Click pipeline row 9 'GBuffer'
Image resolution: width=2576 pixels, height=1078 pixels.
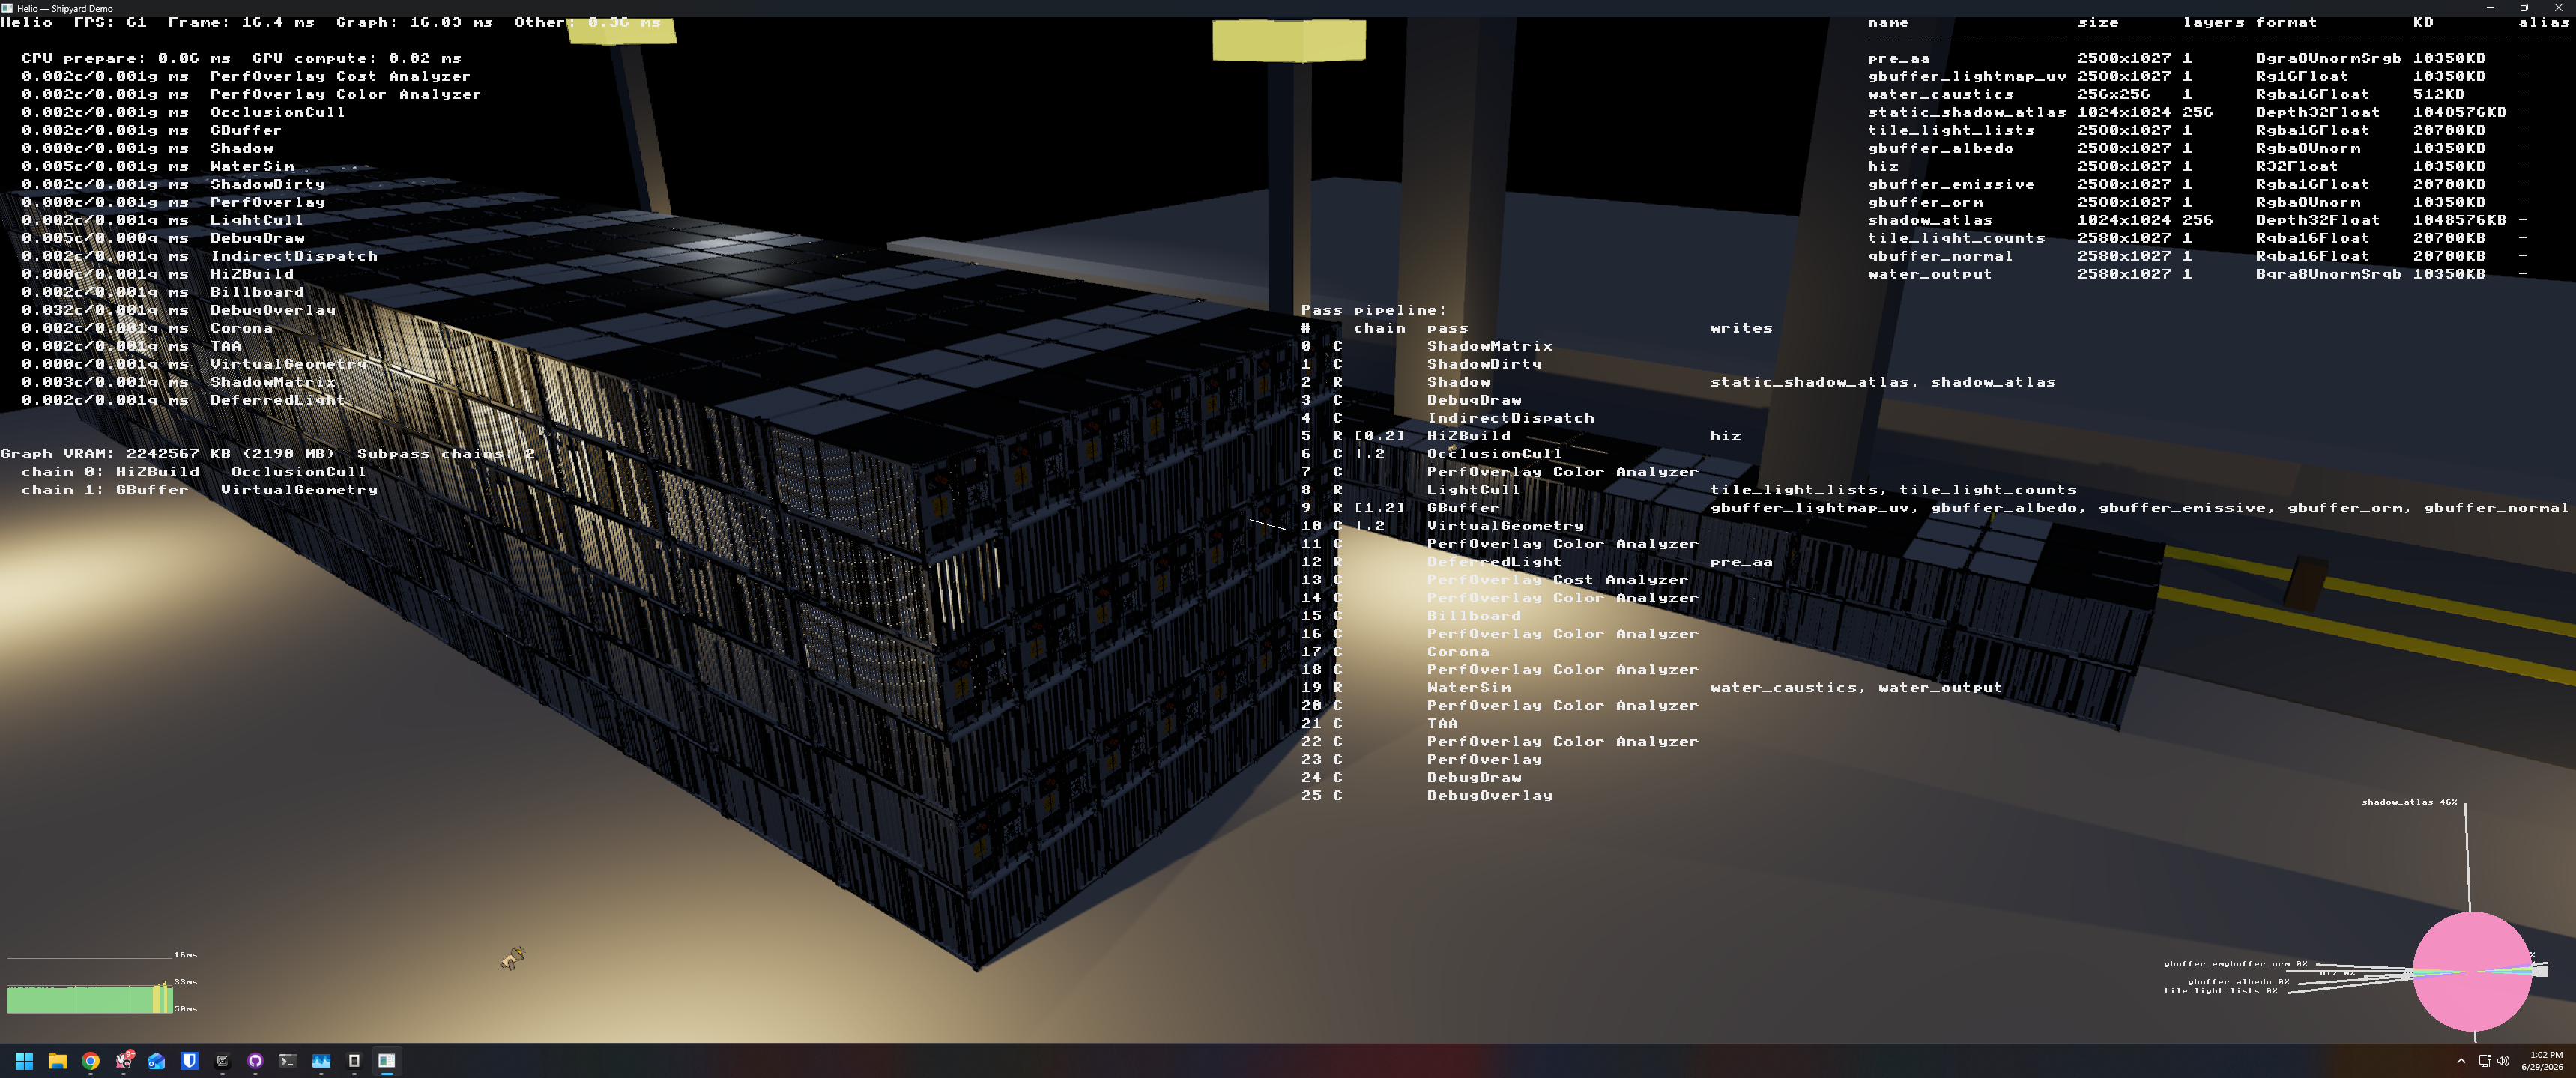pos(1934,508)
